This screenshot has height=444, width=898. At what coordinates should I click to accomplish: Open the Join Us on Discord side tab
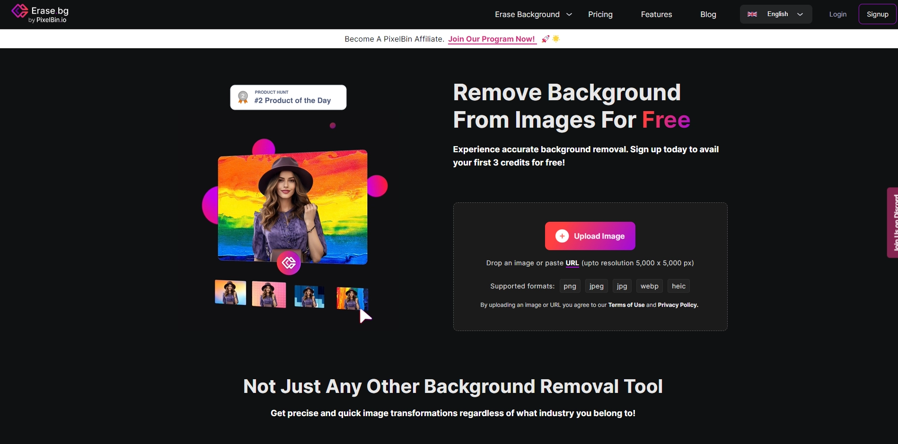(892, 222)
